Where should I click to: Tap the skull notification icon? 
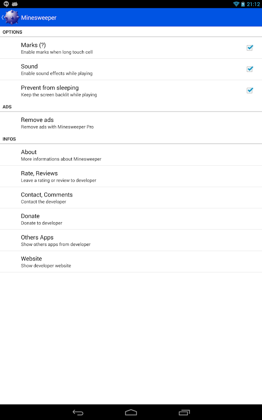coord(6,4)
